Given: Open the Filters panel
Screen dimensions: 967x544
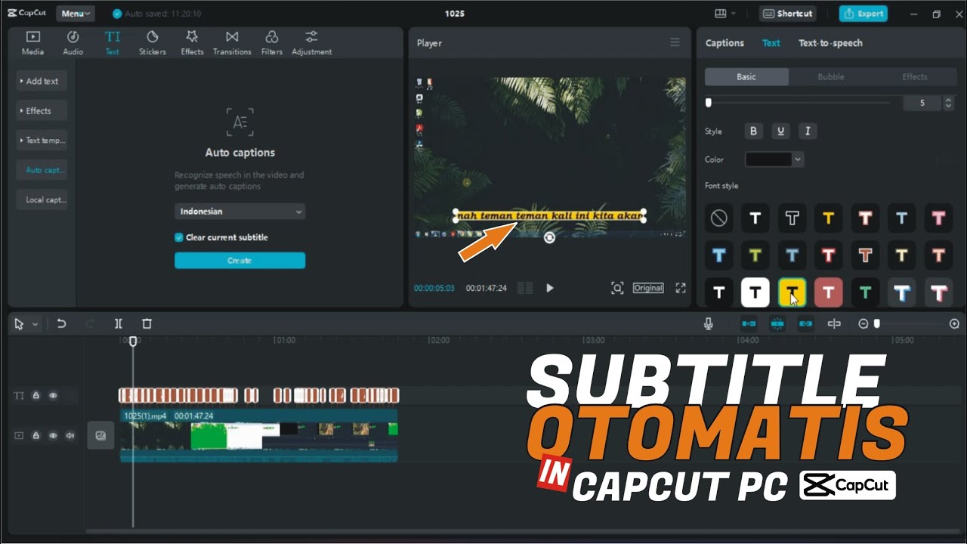Looking at the screenshot, I should 272,43.
